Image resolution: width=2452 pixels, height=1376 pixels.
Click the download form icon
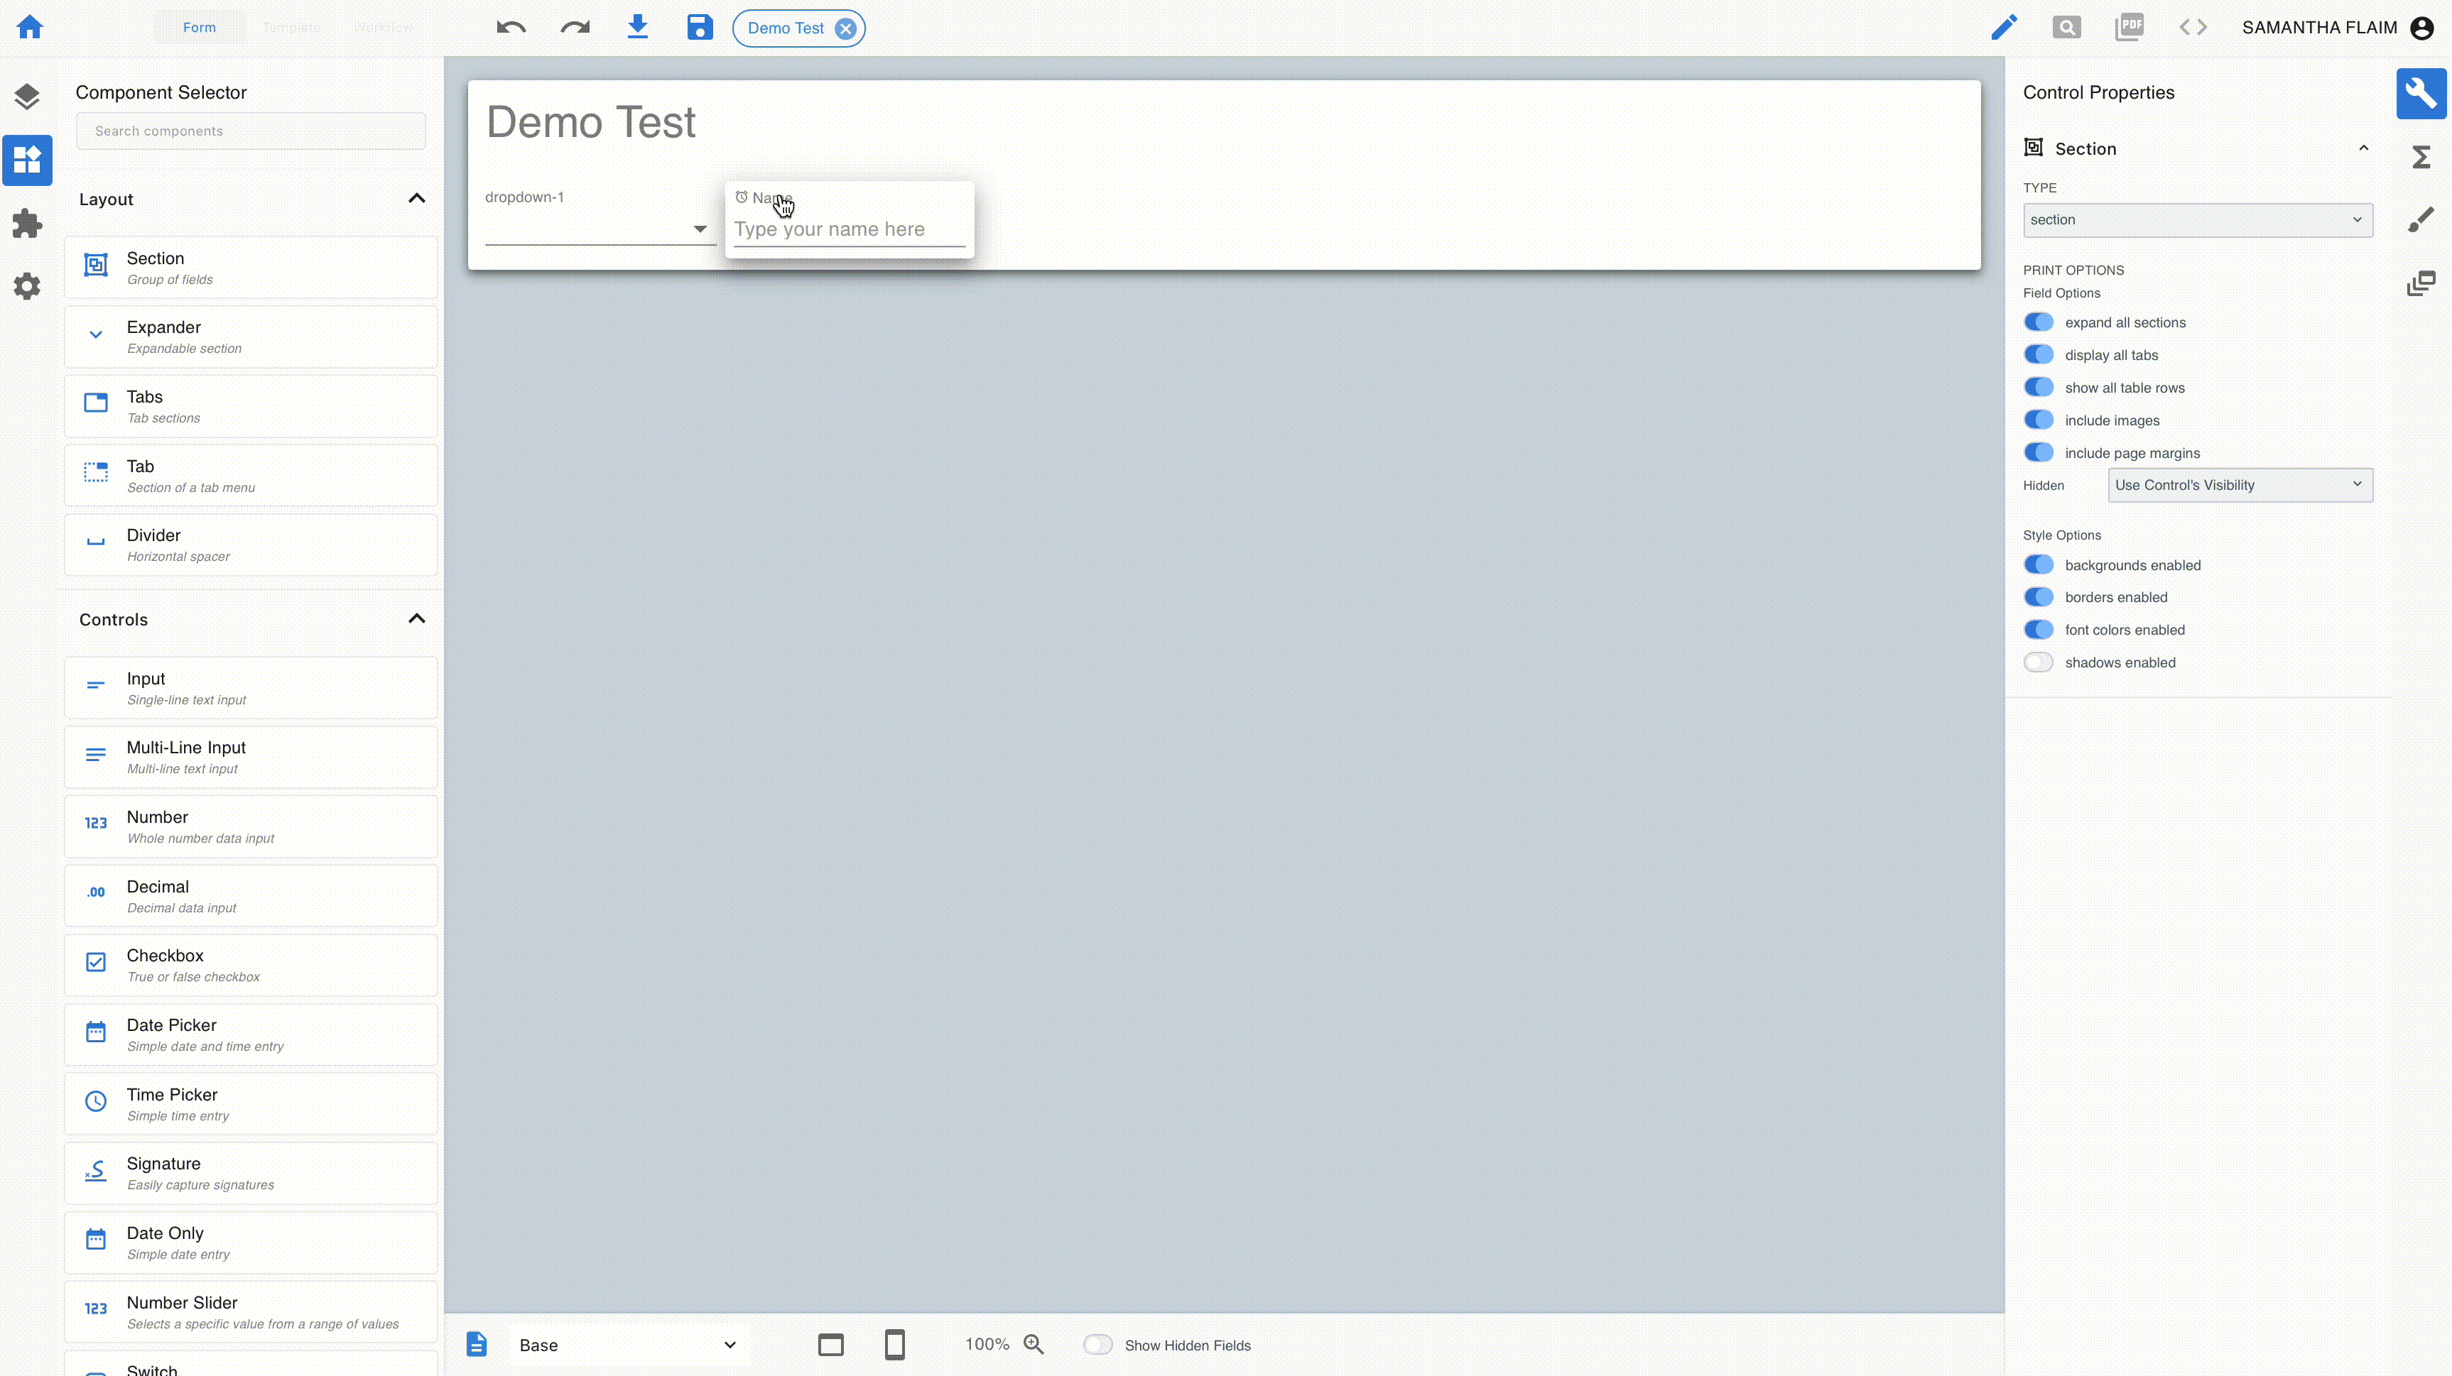click(x=638, y=27)
